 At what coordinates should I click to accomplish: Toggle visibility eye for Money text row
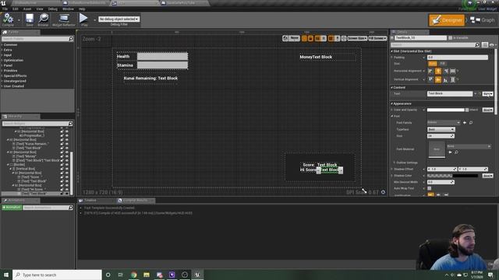[x=67, y=156]
